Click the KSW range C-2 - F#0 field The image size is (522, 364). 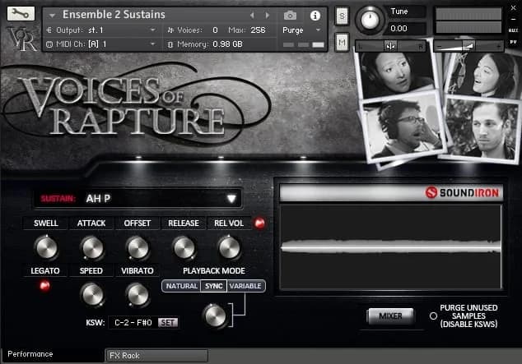click(x=133, y=322)
